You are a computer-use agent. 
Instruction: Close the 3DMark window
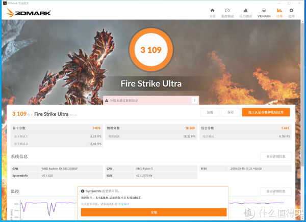pyautogui.click(x=299, y=3)
